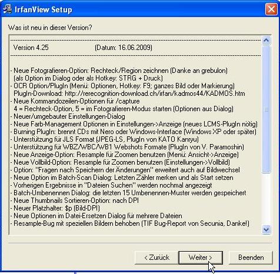Click the Batch-Umbenennen Dialog line

[128, 193]
